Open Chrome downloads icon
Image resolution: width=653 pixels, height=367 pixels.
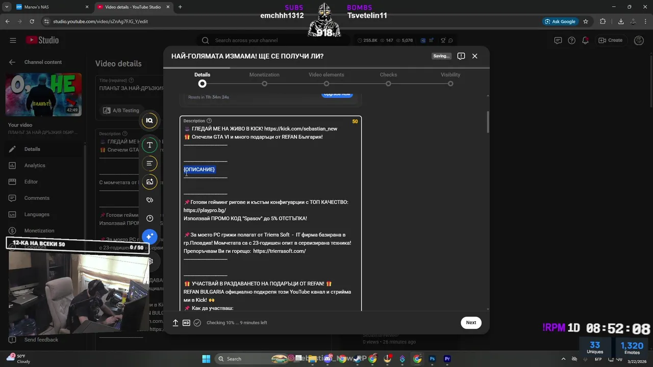pyautogui.click(x=621, y=21)
